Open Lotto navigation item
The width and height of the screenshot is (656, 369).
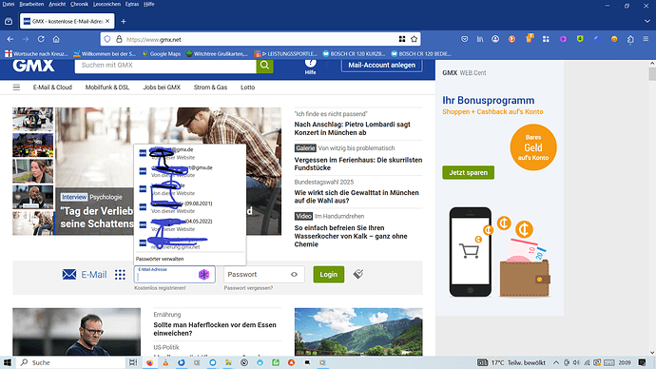[x=248, y=87]
